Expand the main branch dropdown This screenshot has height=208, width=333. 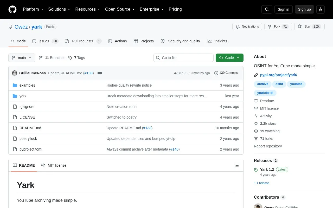tap(22, 58)
